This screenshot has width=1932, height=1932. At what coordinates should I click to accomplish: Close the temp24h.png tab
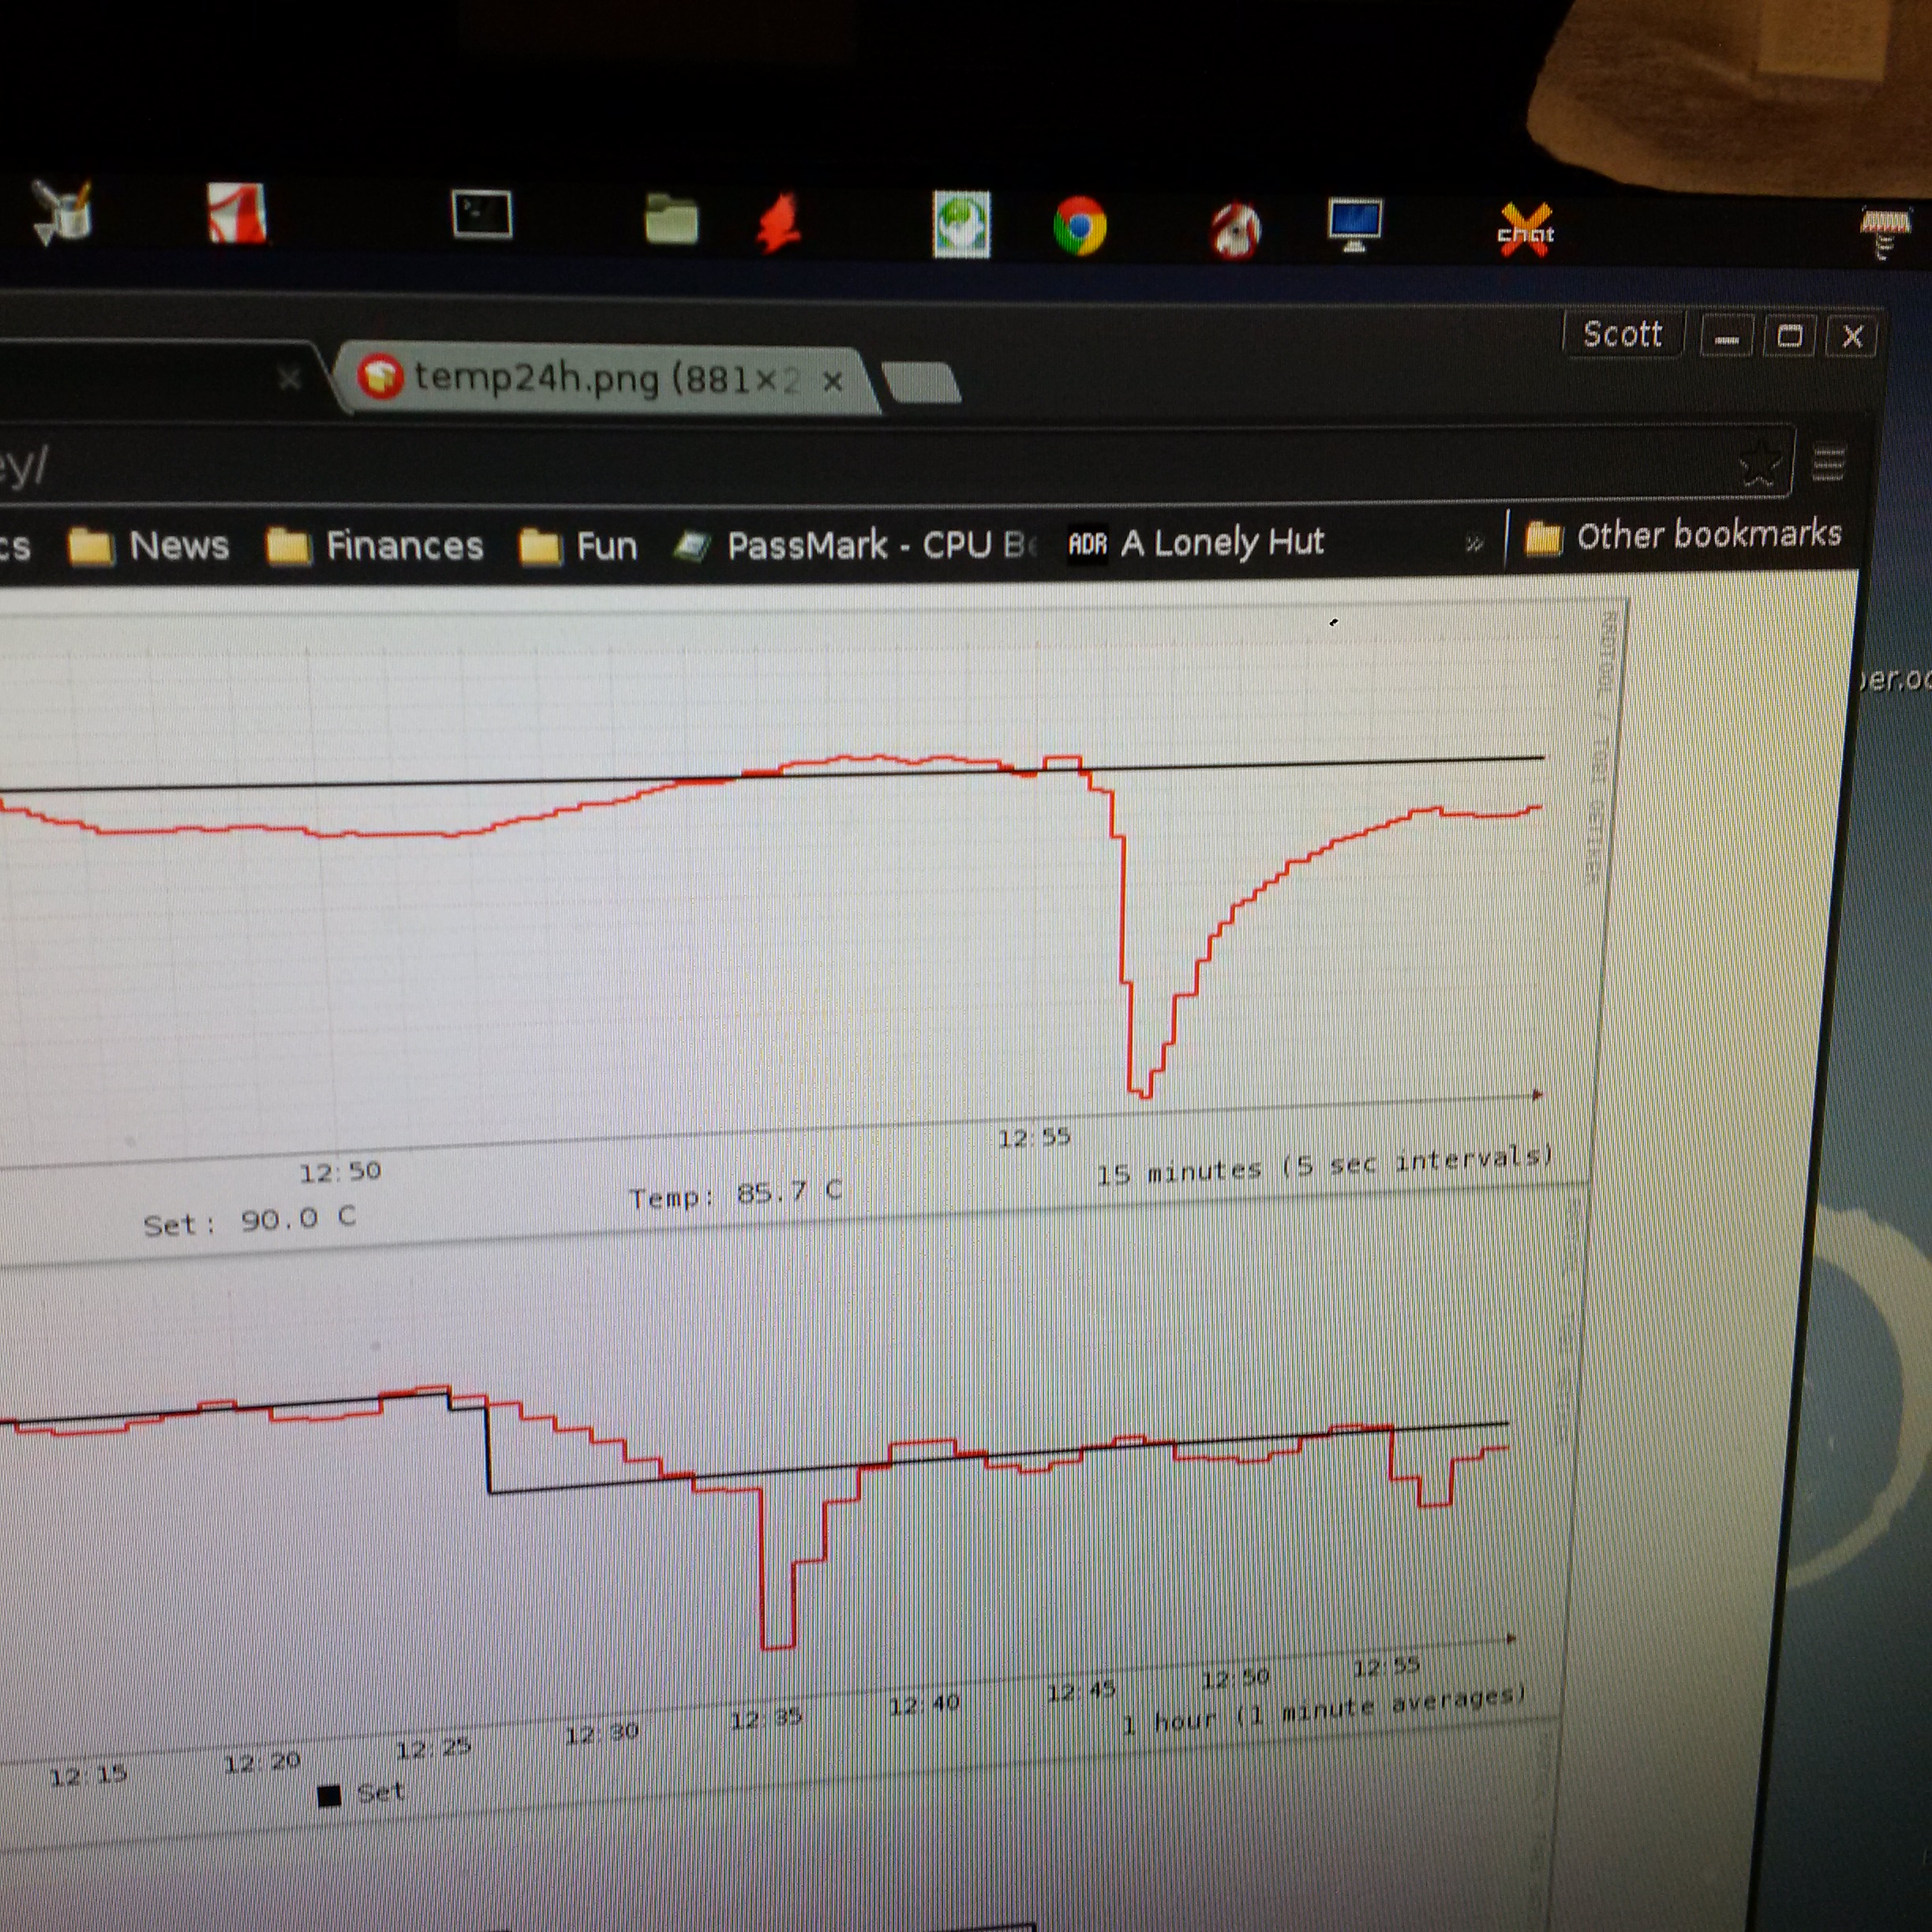point(833,381)
